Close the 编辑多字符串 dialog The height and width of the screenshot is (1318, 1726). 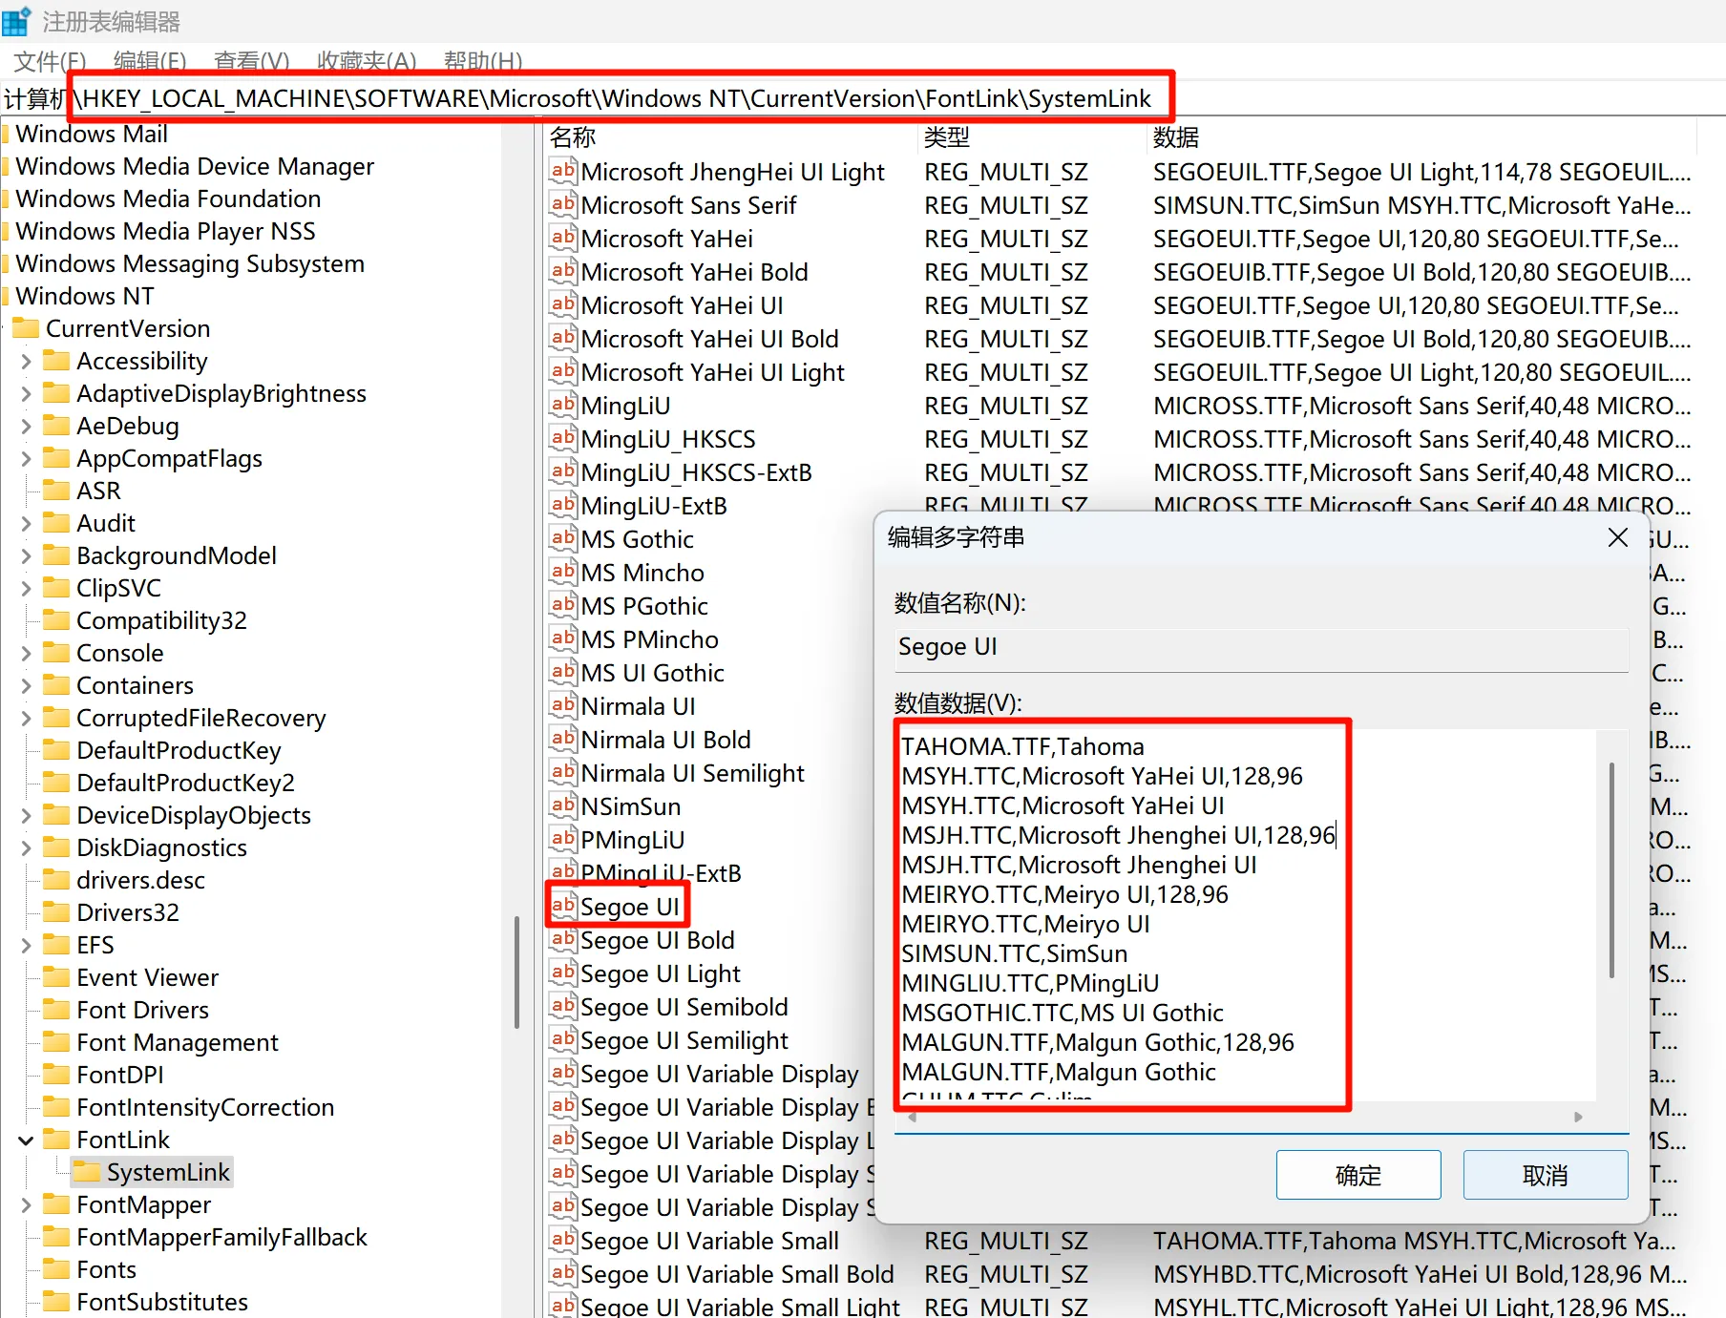click(x=1618, y=537)
